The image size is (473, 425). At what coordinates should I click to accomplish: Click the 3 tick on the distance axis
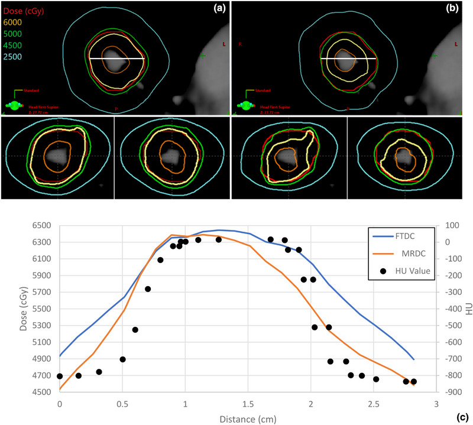click(436, 404)
